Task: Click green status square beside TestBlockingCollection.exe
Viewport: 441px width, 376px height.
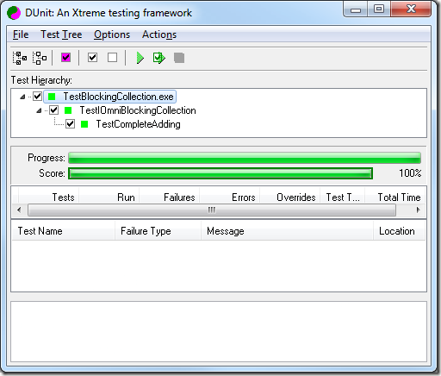Action: [52, 97]
